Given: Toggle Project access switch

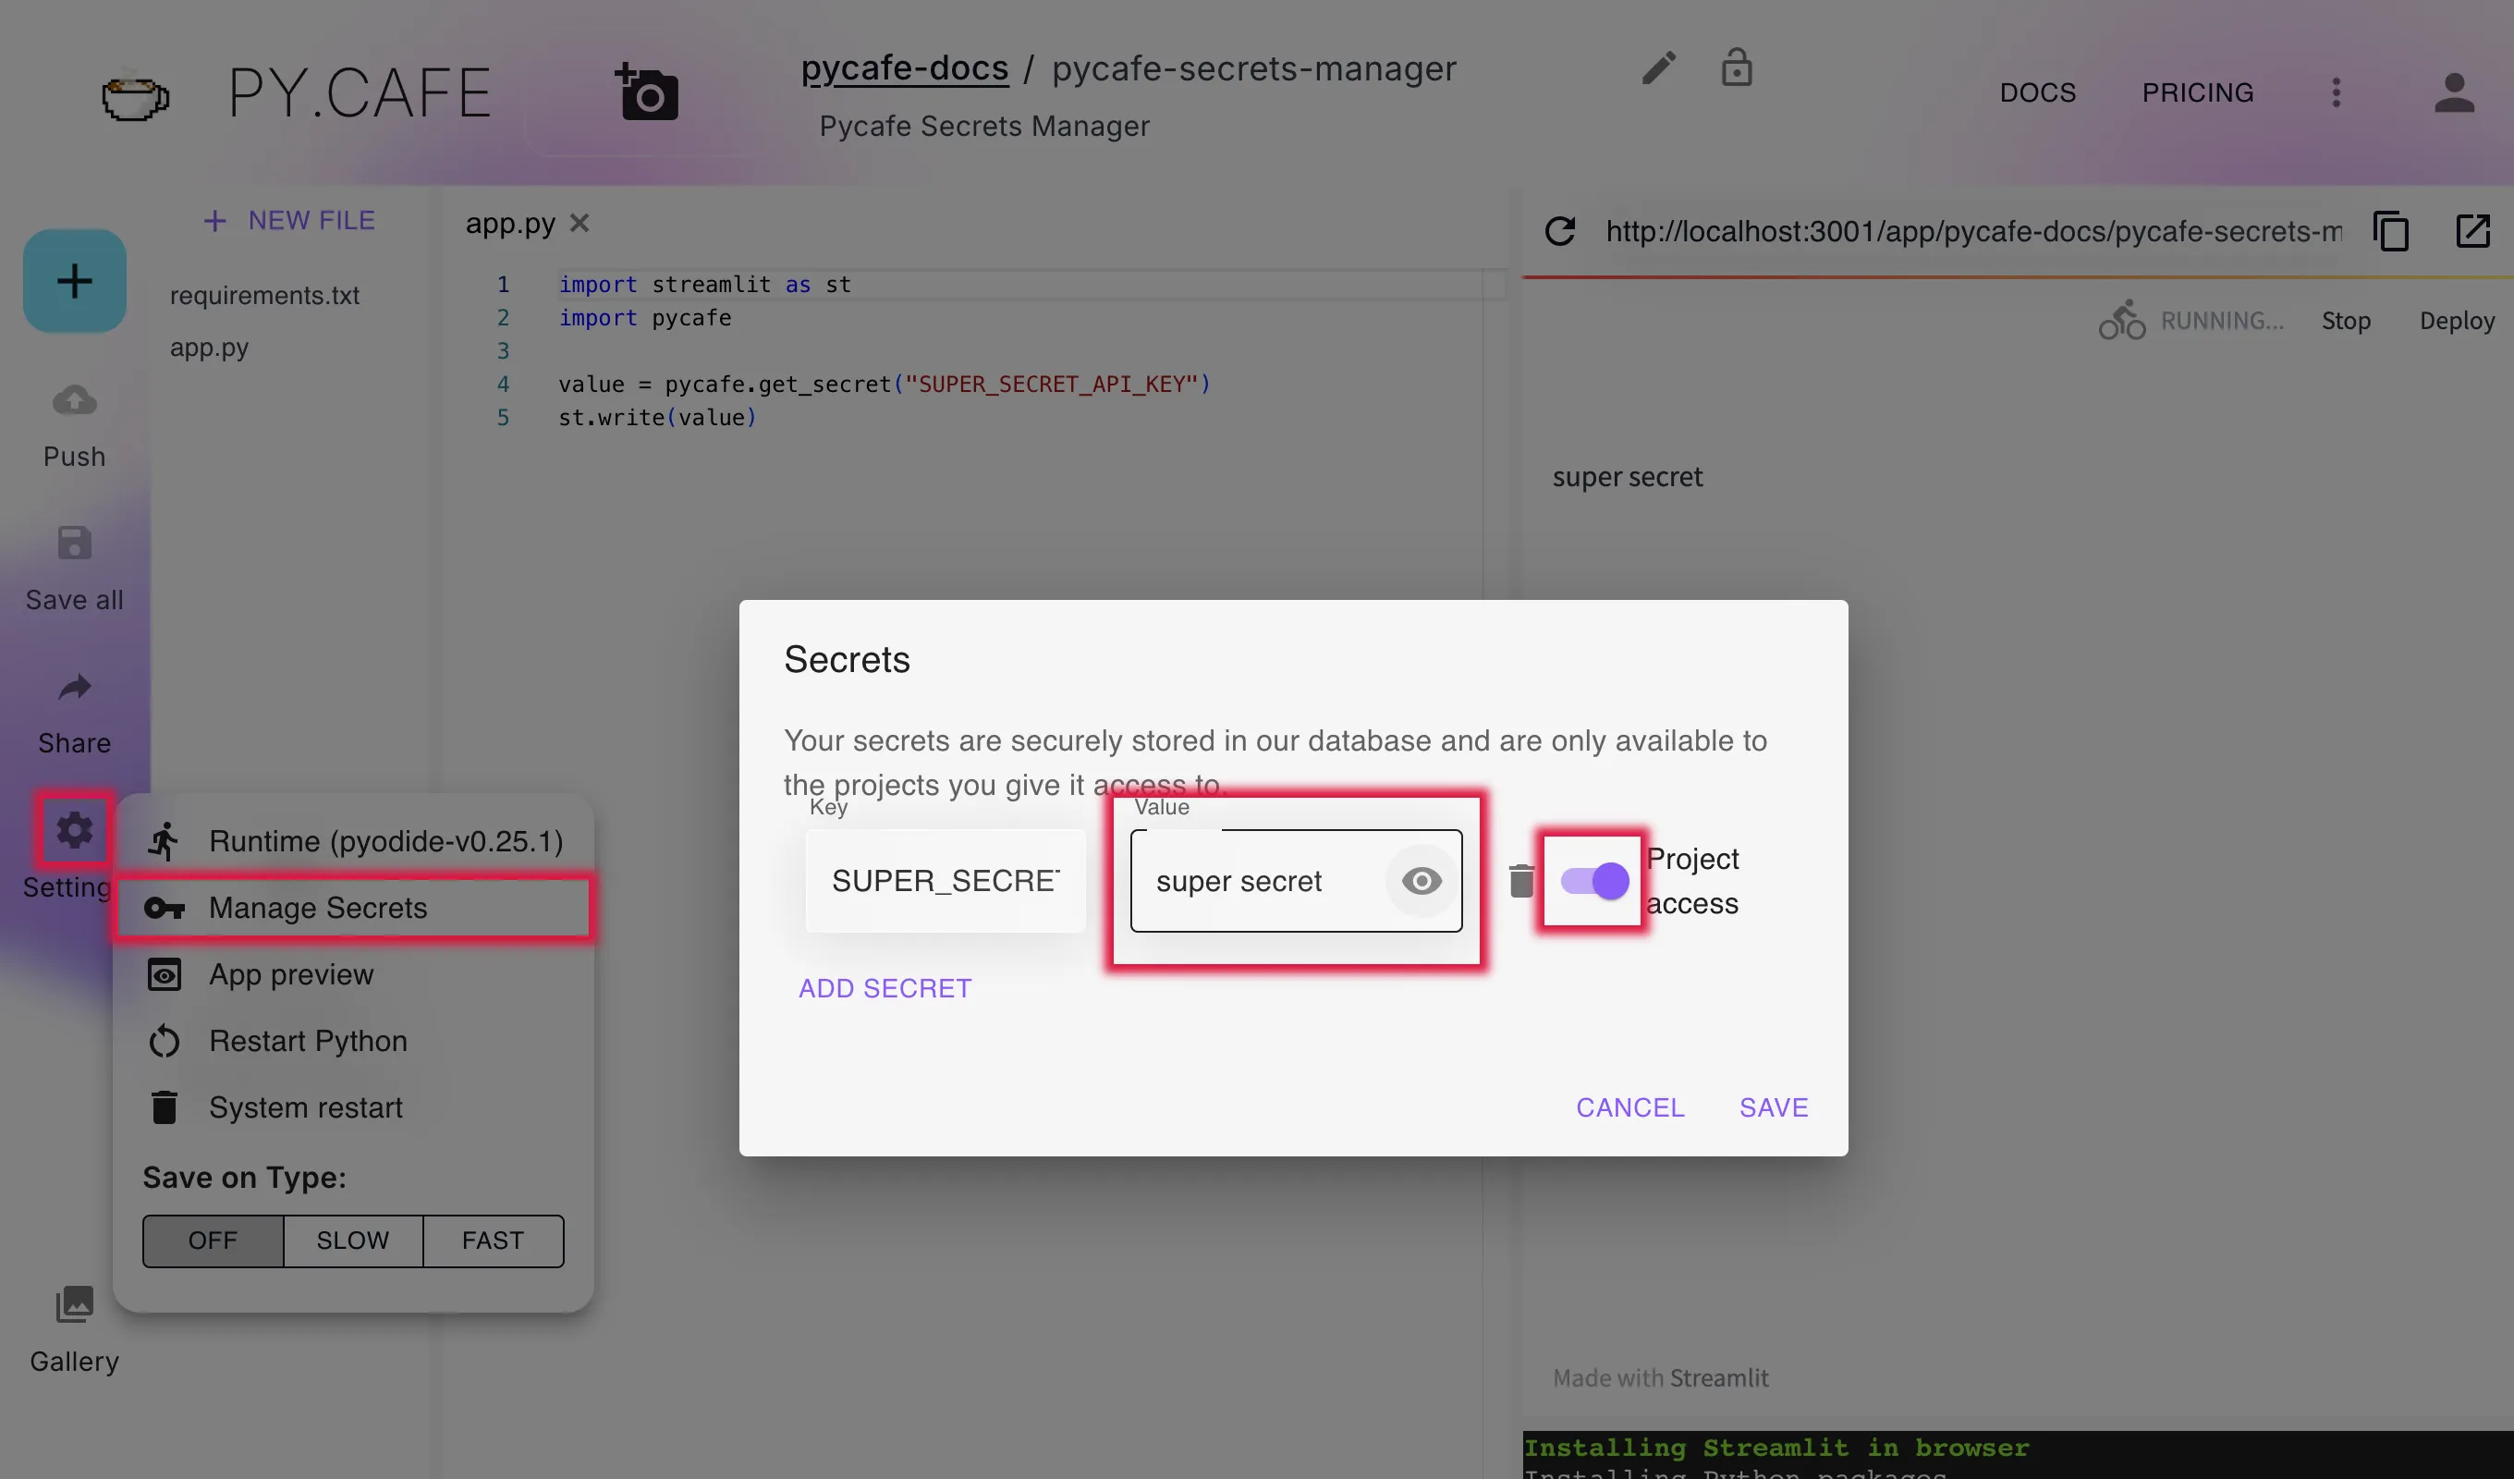Looking at the screenshot, I should coord(1594,881).
